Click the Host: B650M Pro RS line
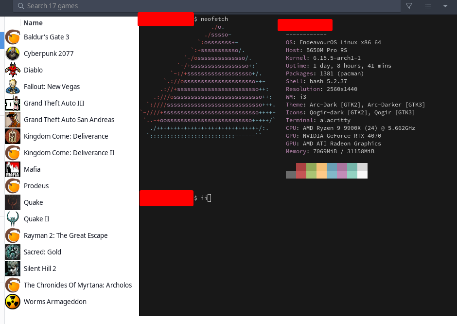This screenshot has width=457, height=324. click(x=316, y=50)
